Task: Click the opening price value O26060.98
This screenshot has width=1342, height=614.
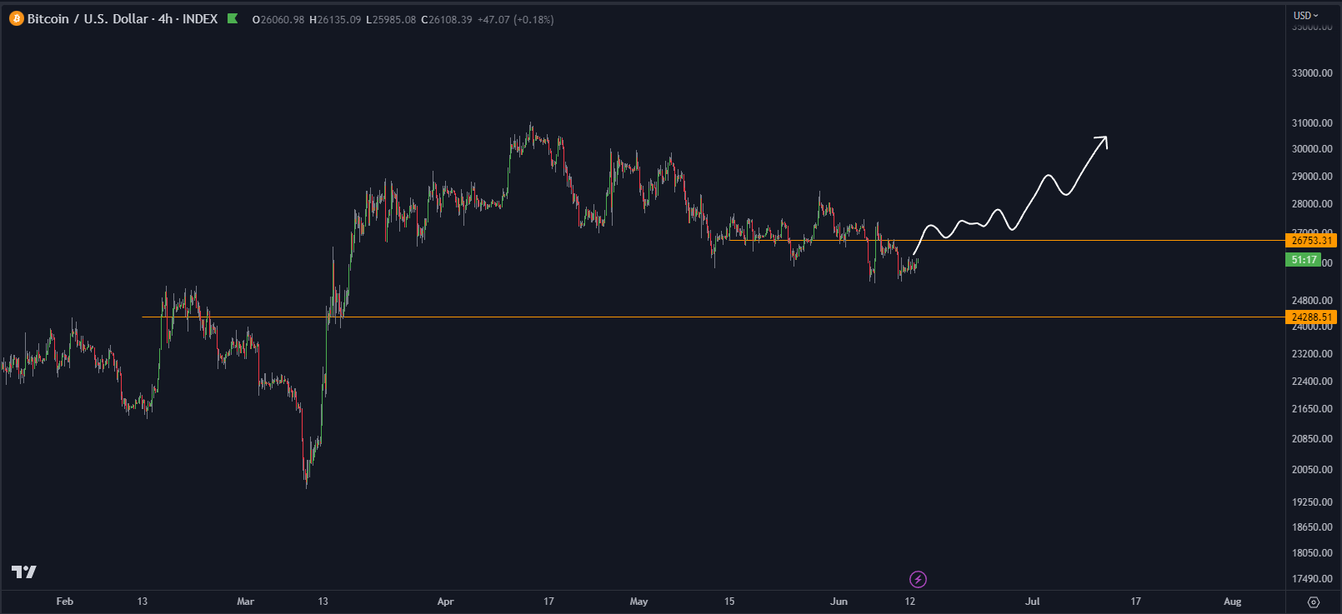Action: (x=278, y=19)
